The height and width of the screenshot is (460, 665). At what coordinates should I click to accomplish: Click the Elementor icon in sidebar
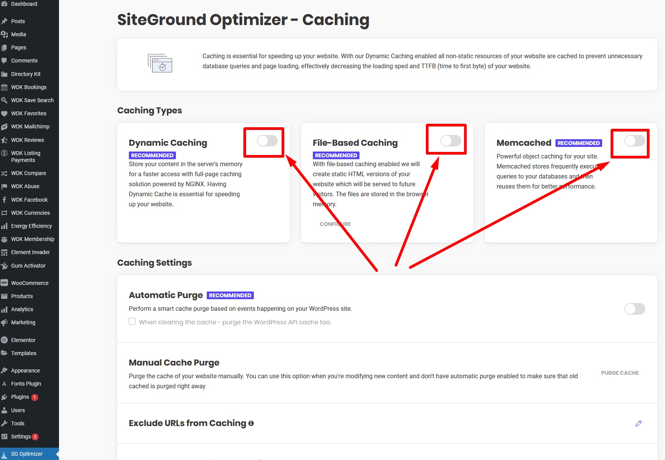click(x=4, y=340)
